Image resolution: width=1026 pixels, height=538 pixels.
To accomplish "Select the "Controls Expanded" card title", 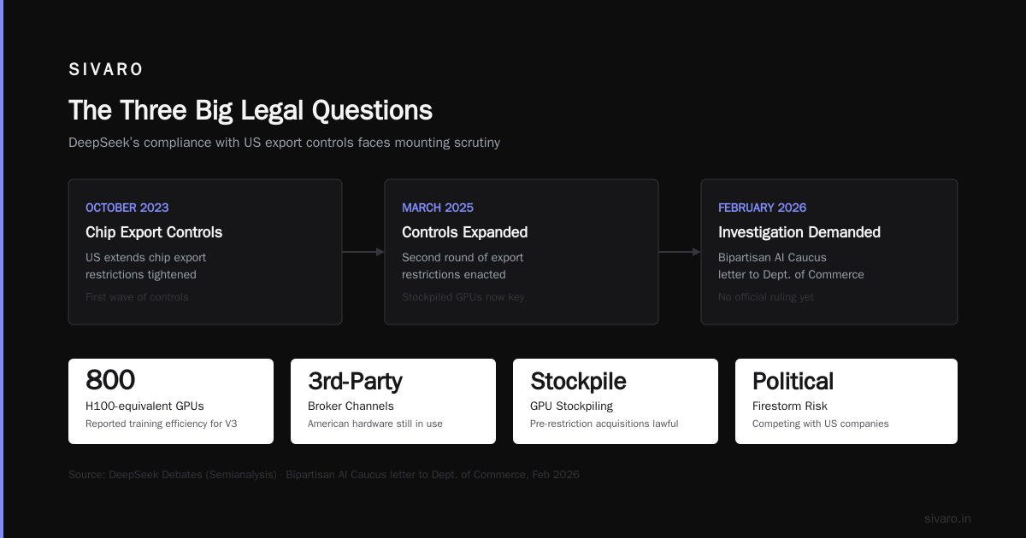I will [x=465, y=232].
